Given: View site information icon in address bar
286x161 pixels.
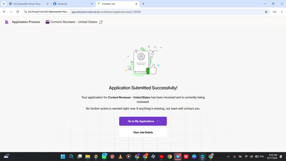Looking at the screenshot, I should (x=25, y=12).
